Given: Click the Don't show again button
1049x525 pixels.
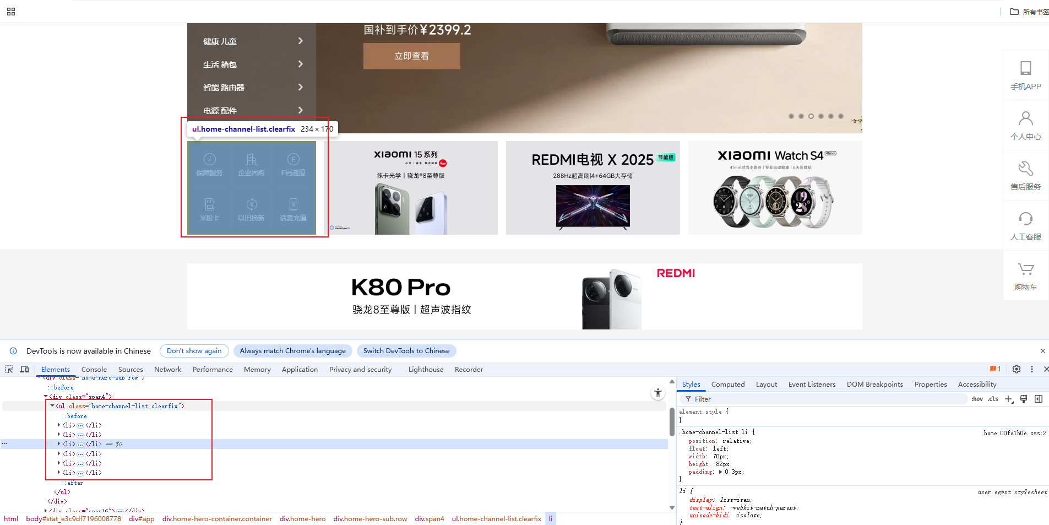Looking at the screenshot, I should [194, 351].
